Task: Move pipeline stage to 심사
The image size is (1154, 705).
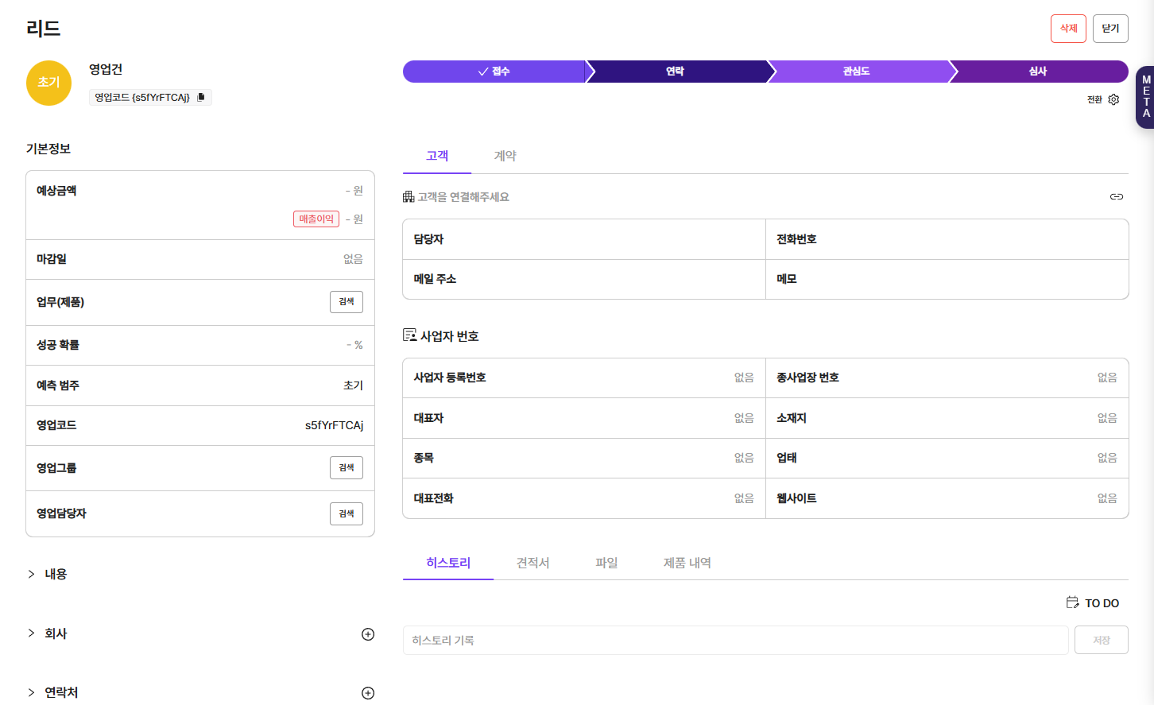Action: (x=1037, y=72)
